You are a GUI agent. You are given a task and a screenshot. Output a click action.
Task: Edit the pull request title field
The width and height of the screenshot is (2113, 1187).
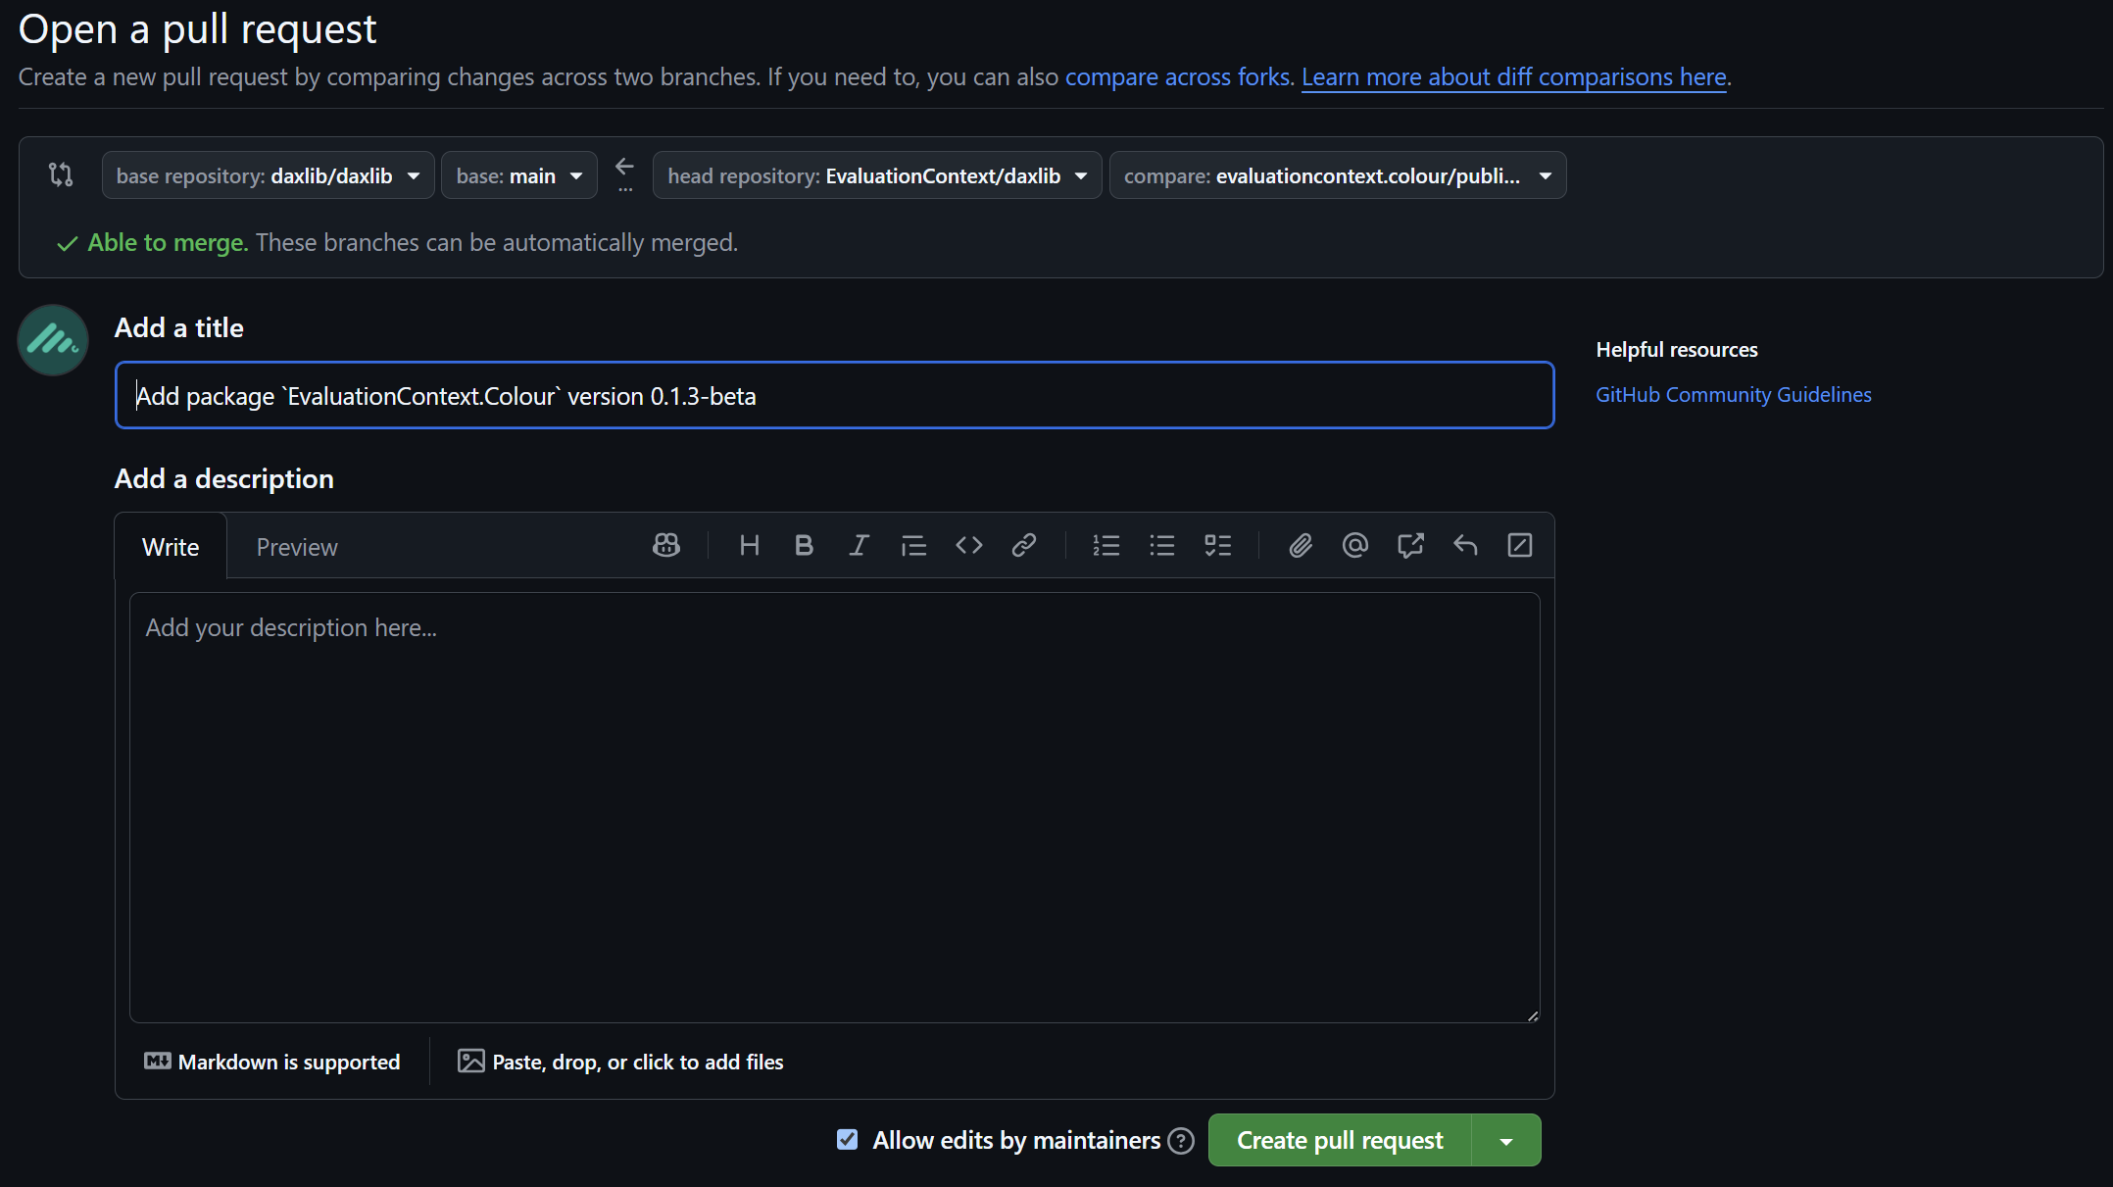[x=833, y=395]
